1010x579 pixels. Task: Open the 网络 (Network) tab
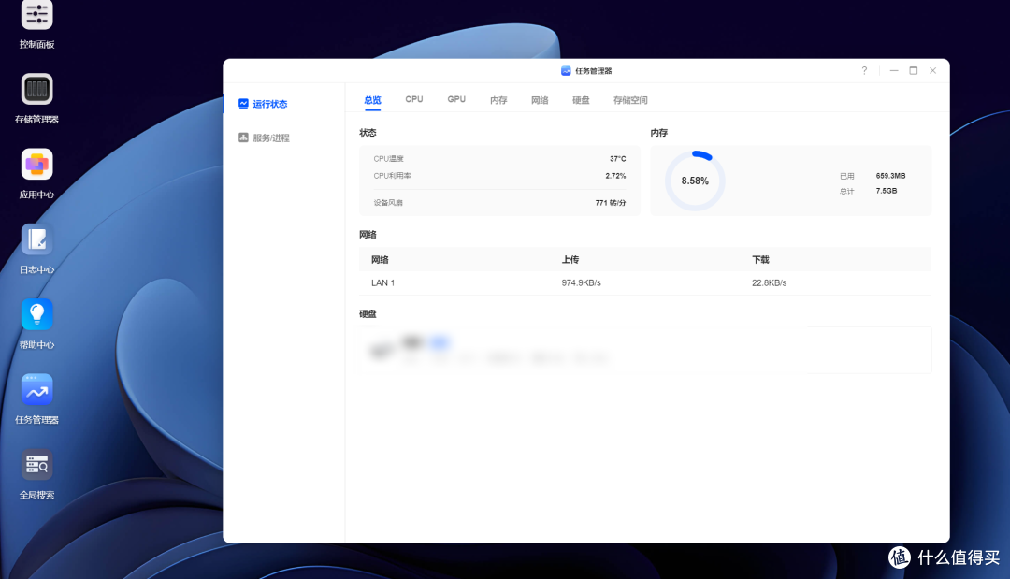click(540, 99)
